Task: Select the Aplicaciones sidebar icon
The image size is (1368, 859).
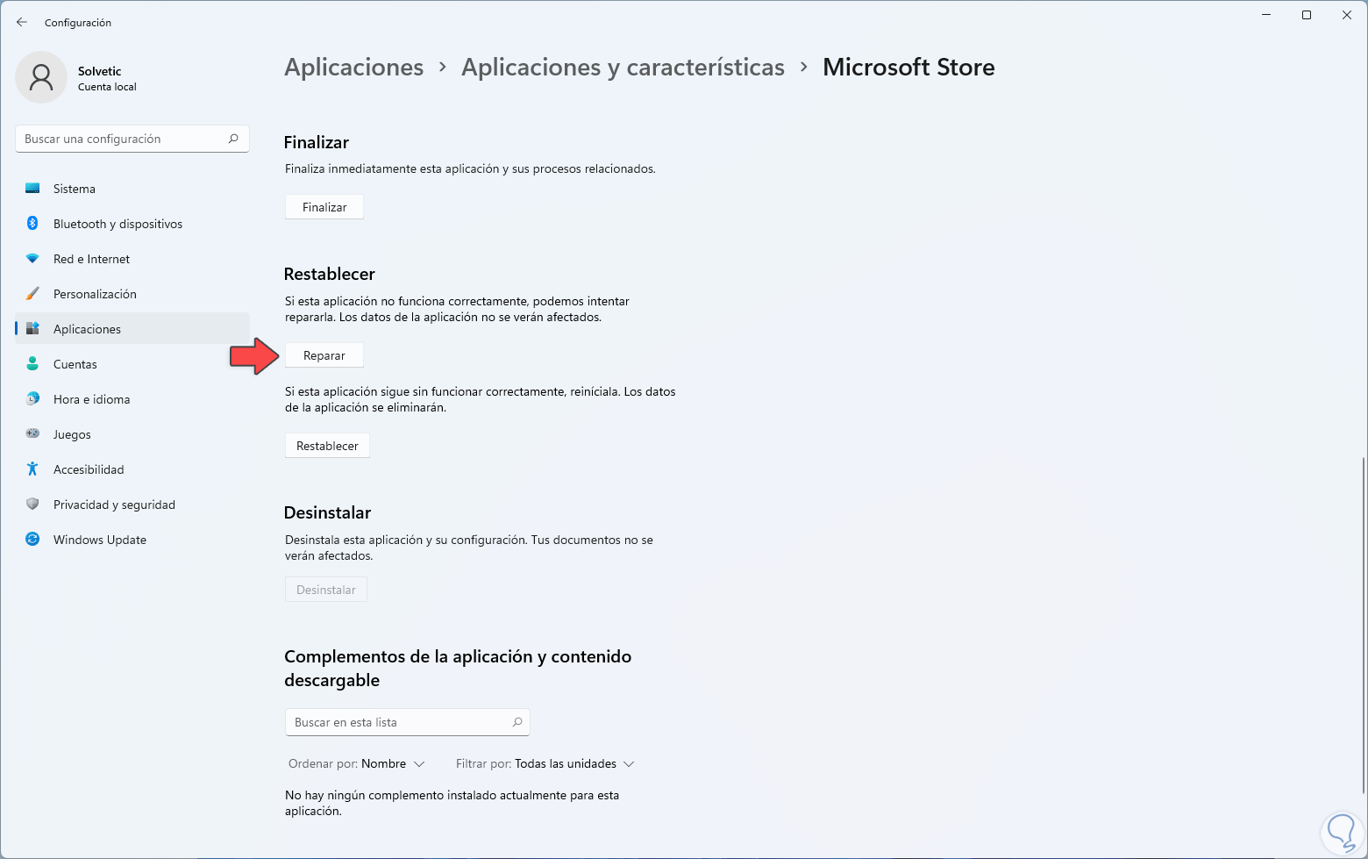Action: [x=32, y=329]
